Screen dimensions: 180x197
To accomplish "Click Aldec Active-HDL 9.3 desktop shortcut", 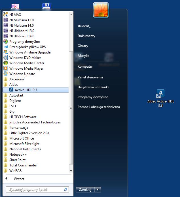I will (161, 98).
